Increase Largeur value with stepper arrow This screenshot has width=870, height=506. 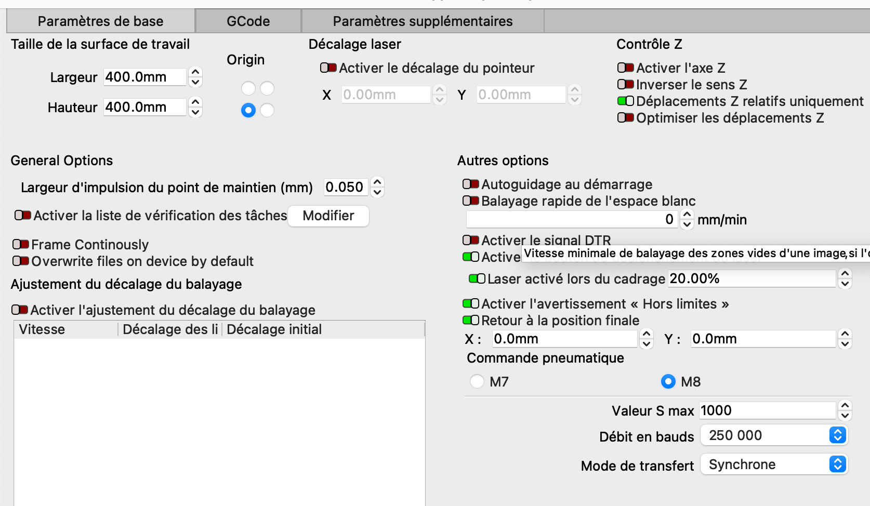click(x=195, y=72)
